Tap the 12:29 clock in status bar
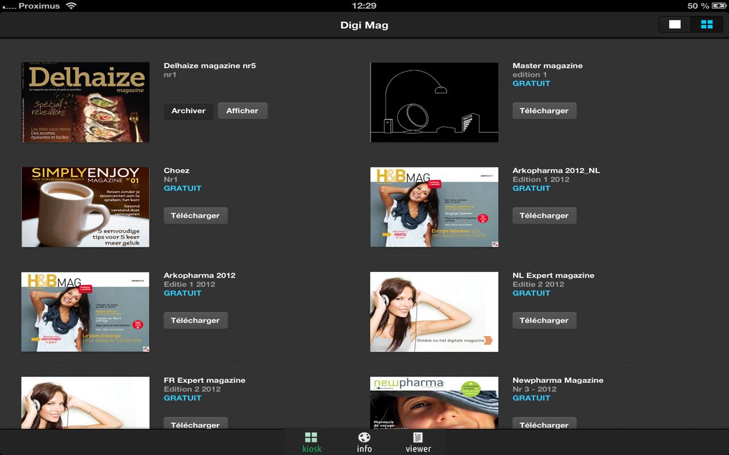The height and width of the screenshot is (455, 729). tap(364, 6)
